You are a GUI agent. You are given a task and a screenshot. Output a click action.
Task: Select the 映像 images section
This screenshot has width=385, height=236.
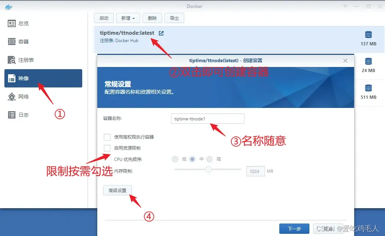[x=43, y=78]
